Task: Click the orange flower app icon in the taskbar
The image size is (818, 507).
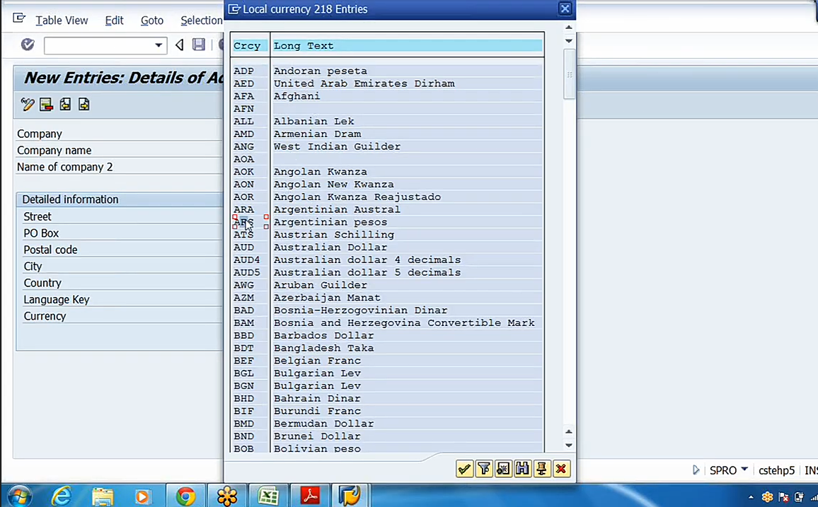Action: [227, 496]
